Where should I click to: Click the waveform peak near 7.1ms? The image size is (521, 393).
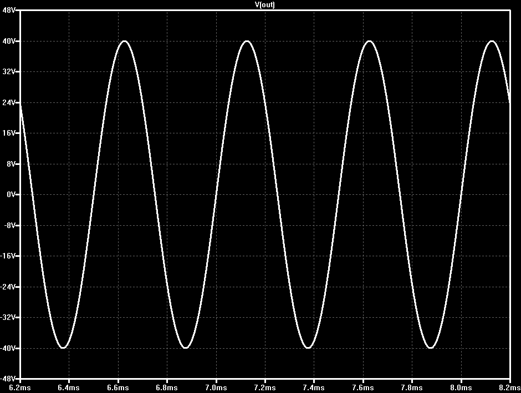coord(247,41)
